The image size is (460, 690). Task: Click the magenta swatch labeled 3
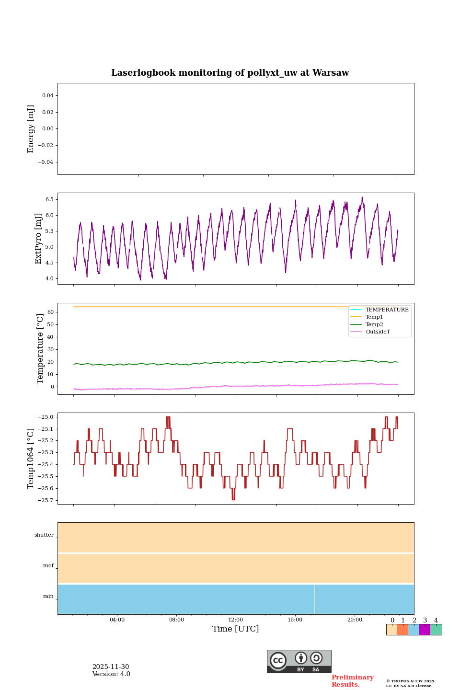pyautogui.click(x=425, y=630)
